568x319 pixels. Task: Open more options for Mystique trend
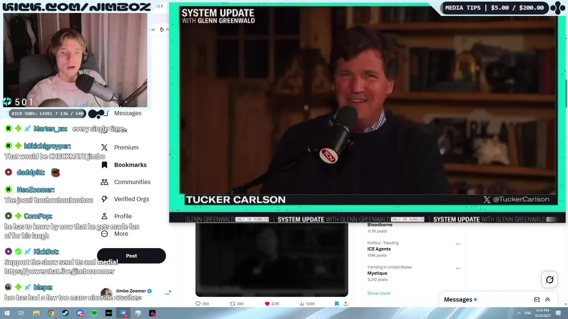point(458,268)
